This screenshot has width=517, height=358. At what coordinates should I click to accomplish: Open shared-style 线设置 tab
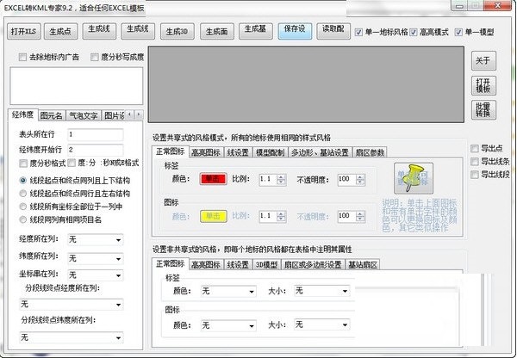point(238,152)
